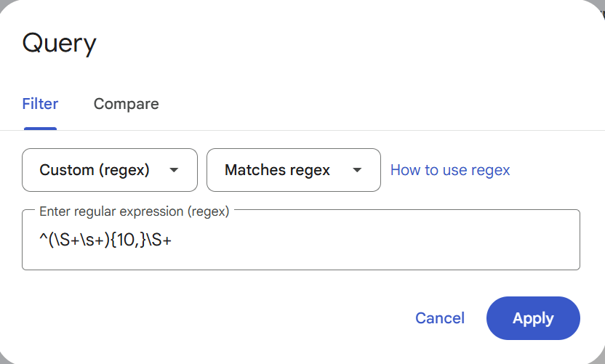Confirm the filter using the blue Apply button

pyautogui.click(x=533, y=318)
